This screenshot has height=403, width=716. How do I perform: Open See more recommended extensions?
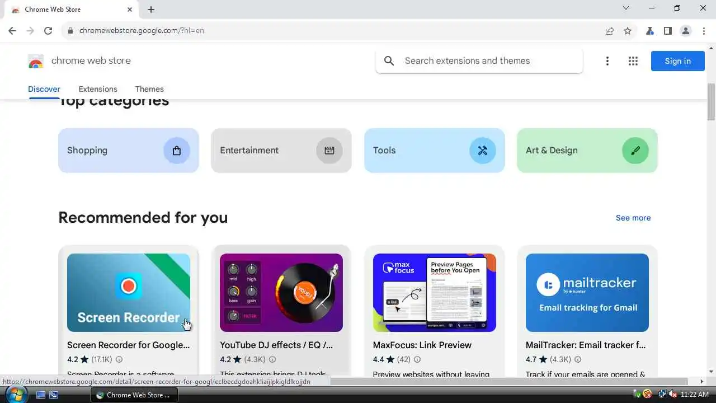[633, 218]
